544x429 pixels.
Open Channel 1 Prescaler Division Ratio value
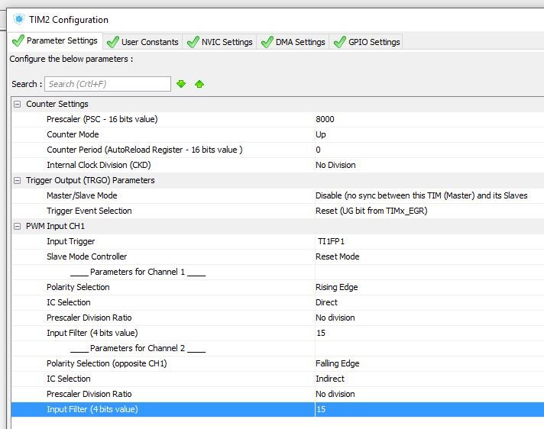335,318
